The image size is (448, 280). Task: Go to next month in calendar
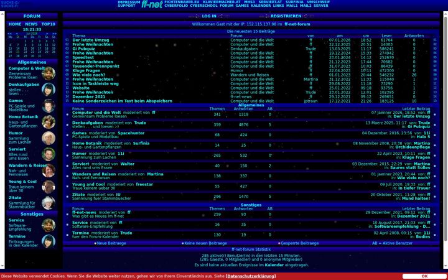pyautogui.click(x=47, y=34)
